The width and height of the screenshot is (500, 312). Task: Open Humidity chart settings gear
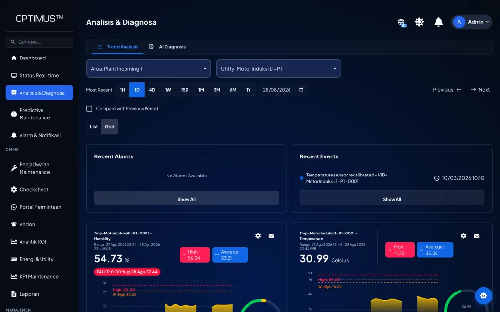[x=258, y=236]
